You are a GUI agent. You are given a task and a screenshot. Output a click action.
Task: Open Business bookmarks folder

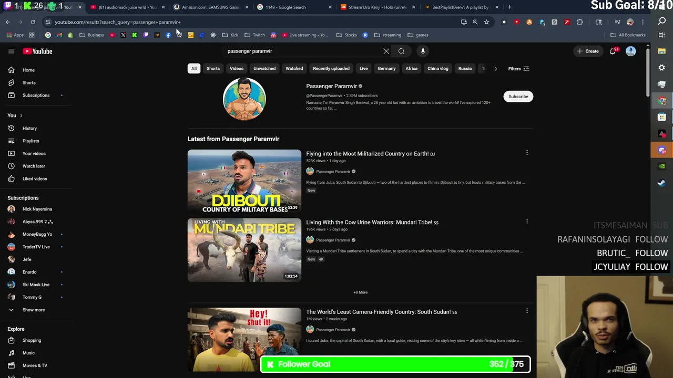click(91, 35)
